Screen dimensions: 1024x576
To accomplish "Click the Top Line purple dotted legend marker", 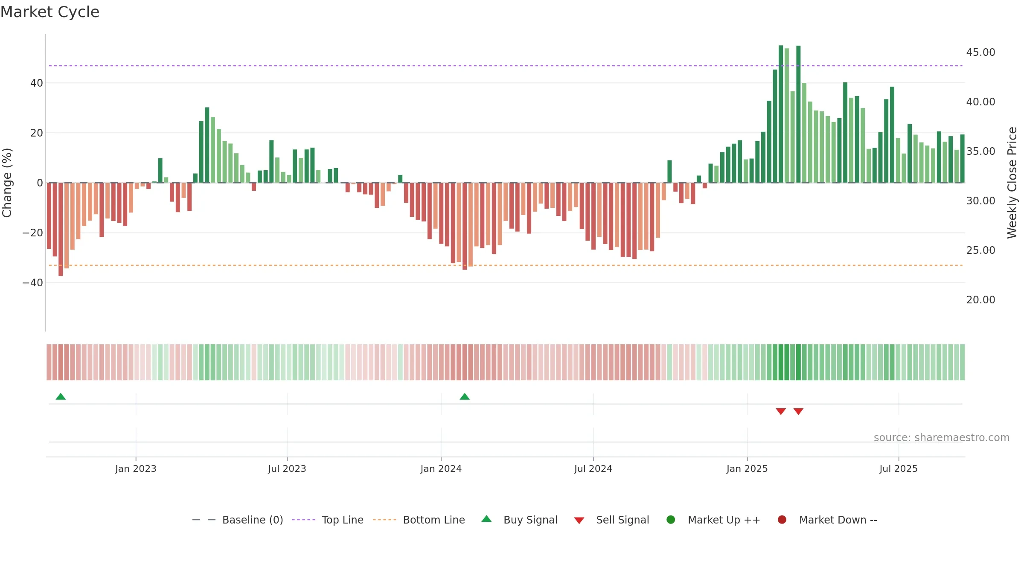I will click(303, 520).
